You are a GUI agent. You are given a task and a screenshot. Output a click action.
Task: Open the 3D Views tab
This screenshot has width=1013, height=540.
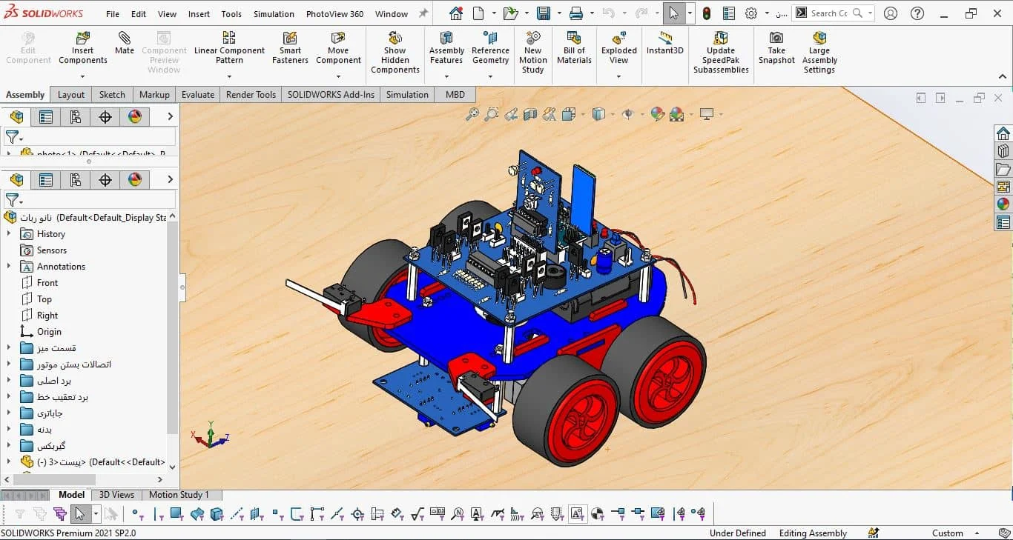[x=117, y=495]
